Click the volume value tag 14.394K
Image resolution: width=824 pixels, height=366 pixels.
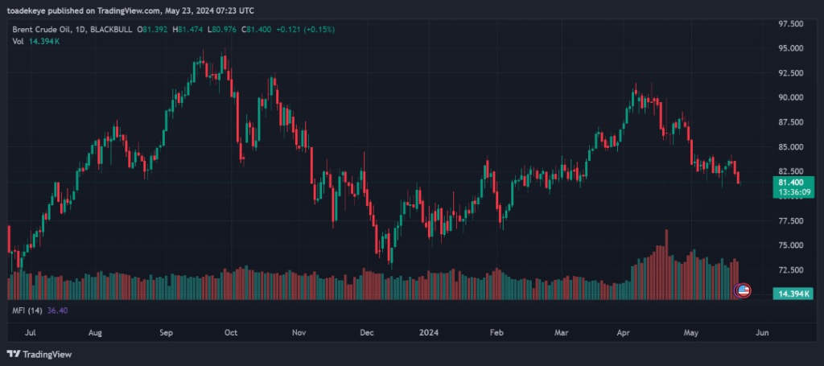pos(794,294)
